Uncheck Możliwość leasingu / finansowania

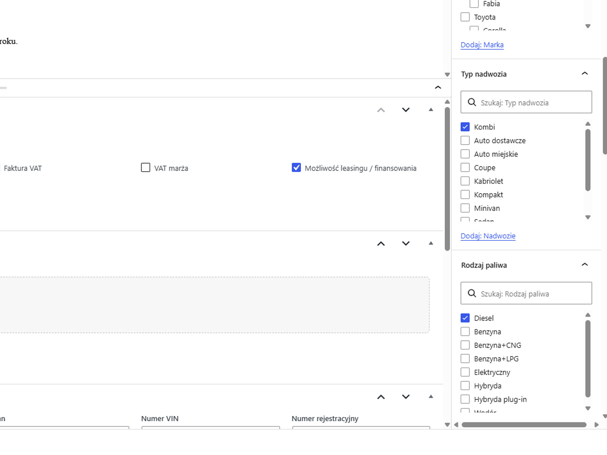click(296, 168)
